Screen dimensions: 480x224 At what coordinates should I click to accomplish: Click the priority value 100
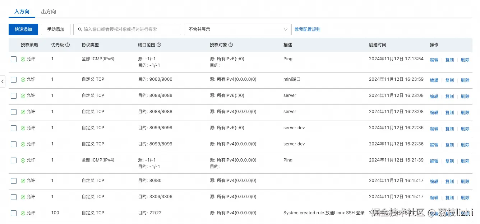pos(55,213)
